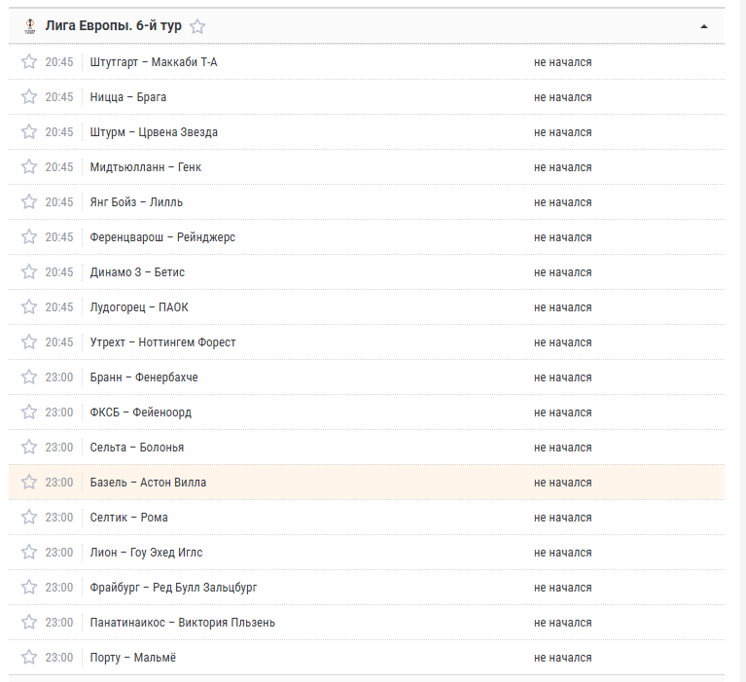Add Лион – Гоу Эхед Иглс to favorites
Image resolution: width=746 pixels, height=682 pixels.
29,552
